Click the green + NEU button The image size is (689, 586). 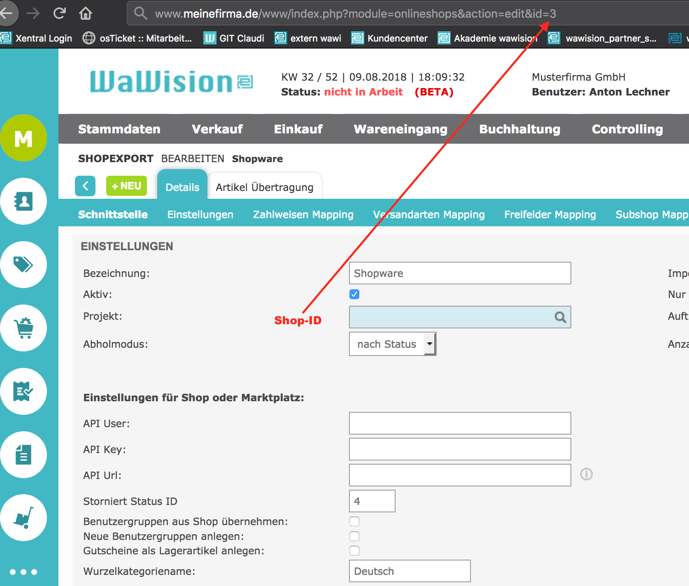click(x=126, y=186)
